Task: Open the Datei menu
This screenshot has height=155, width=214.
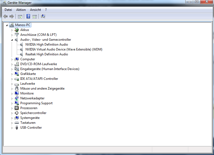Action: click(x=8, y=10)
